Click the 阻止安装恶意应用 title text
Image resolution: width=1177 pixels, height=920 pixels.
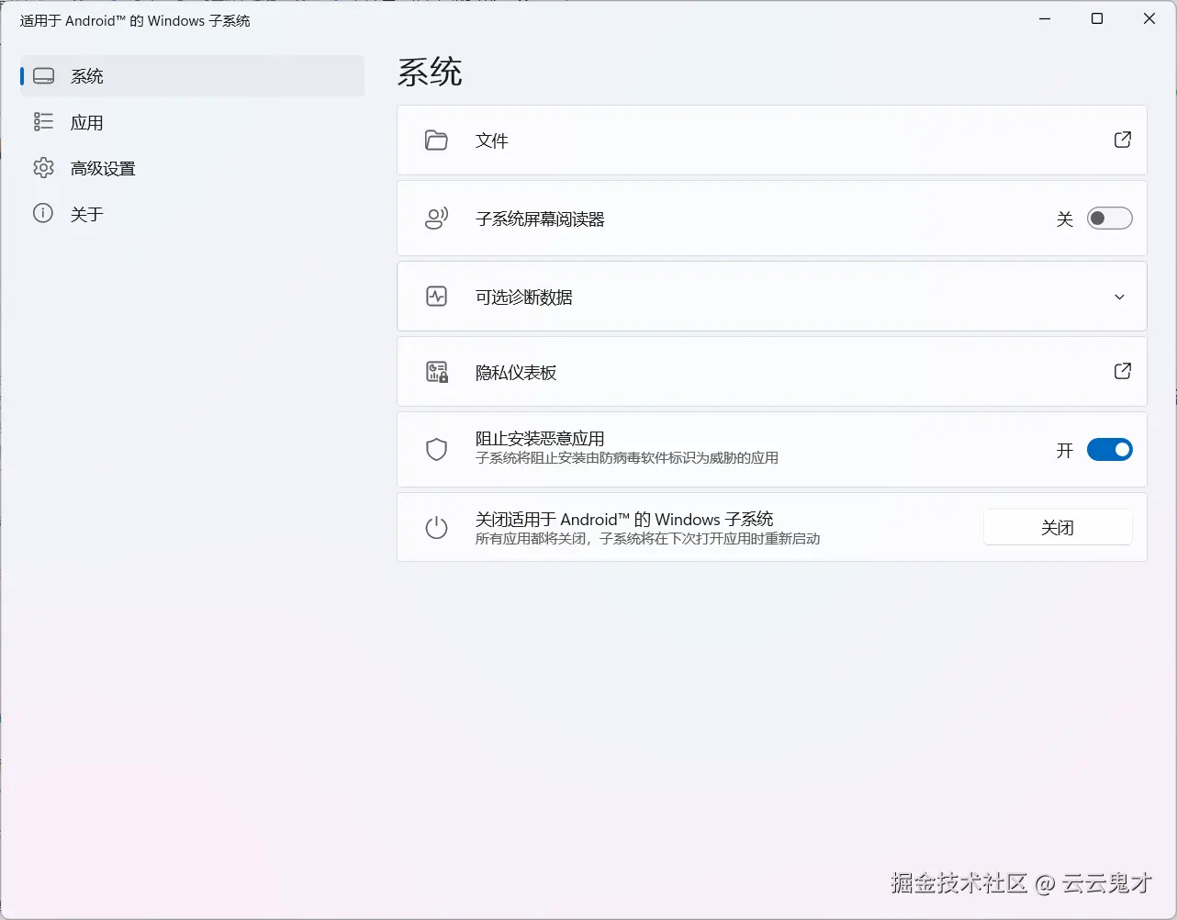(540, 439)
